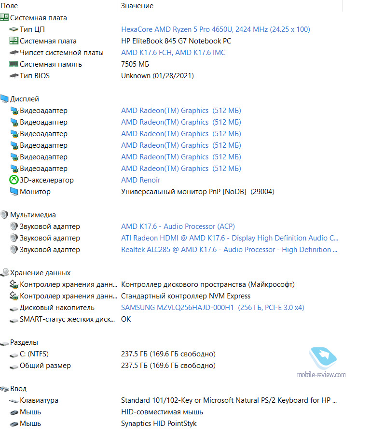
Task: Click the icon beside Ввод category
Action: tap(5, 389)
